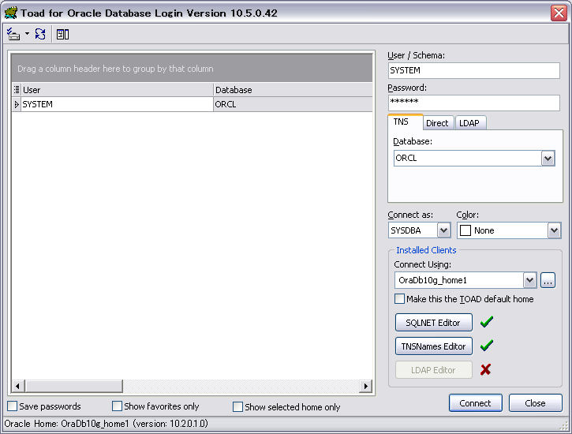Sort by the User column header
Screen dimensions: 572x434
coord(117,90)
